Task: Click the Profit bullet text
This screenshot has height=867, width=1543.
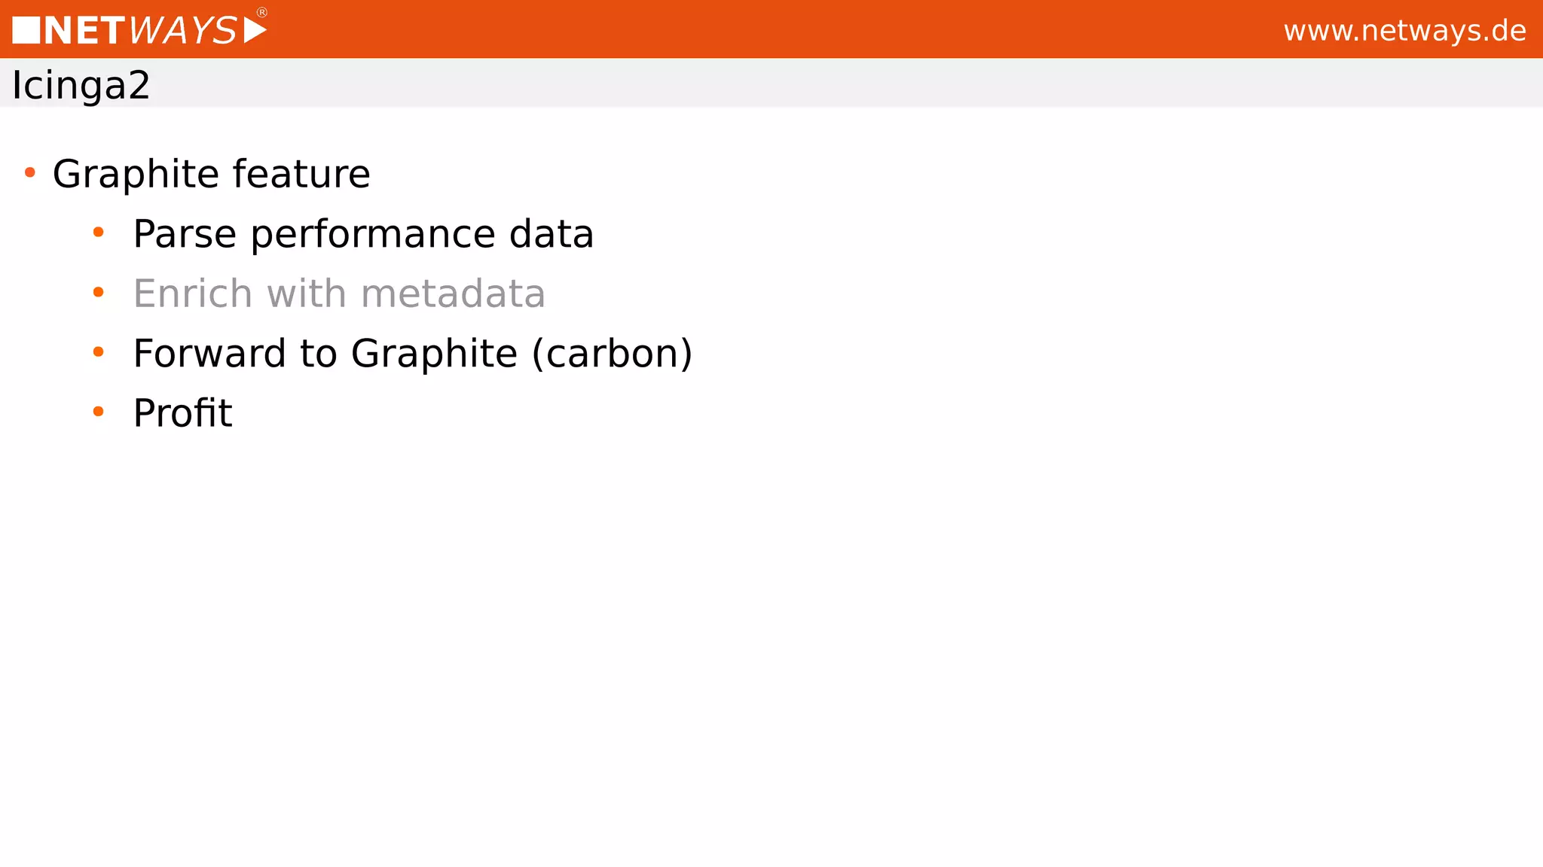Action: pyautogui.click(x=182, y=412)
